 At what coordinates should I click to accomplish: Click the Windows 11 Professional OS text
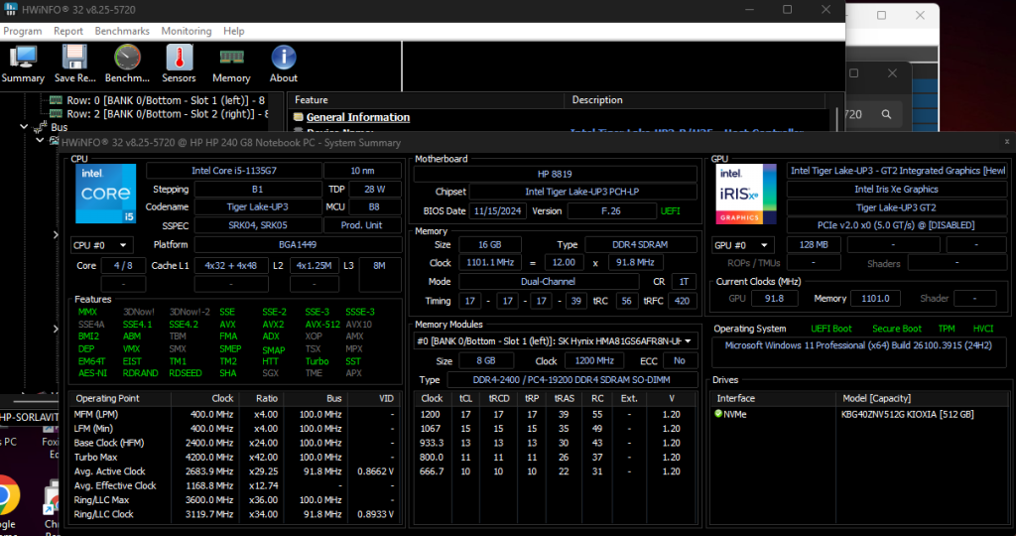[858, 345]
